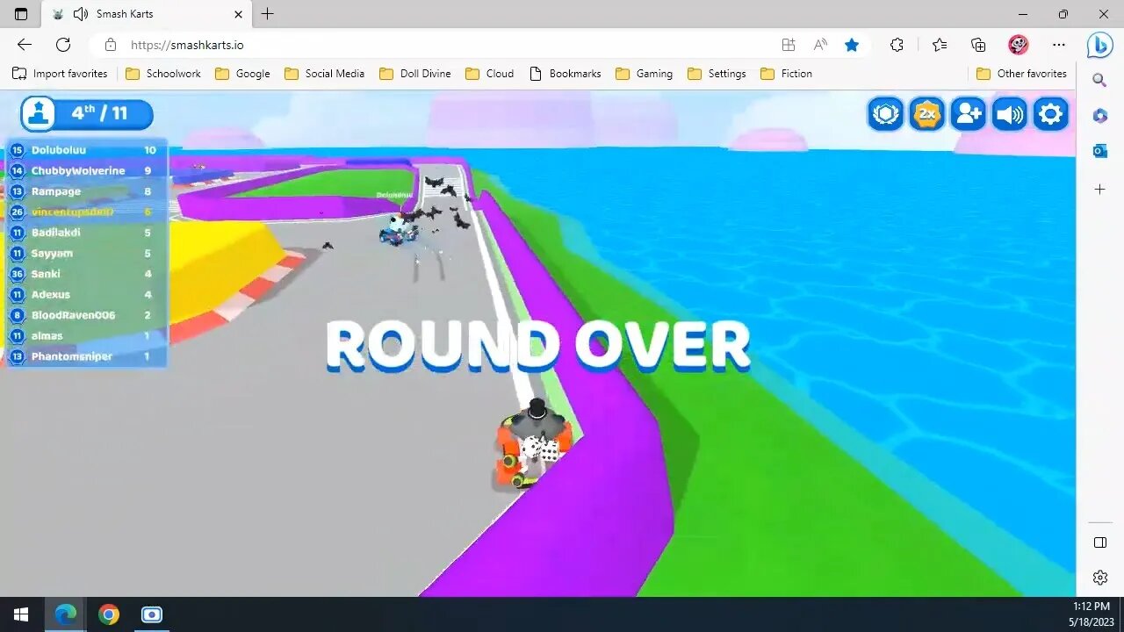
Task: Open sidebar settings gear
Action: click(x=1100, y=577)
